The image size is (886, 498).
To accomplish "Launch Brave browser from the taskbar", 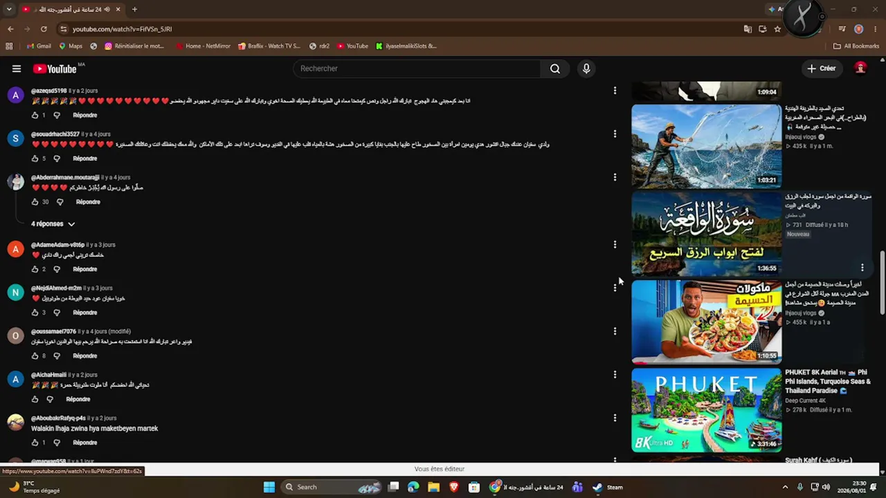I will 454,487.
